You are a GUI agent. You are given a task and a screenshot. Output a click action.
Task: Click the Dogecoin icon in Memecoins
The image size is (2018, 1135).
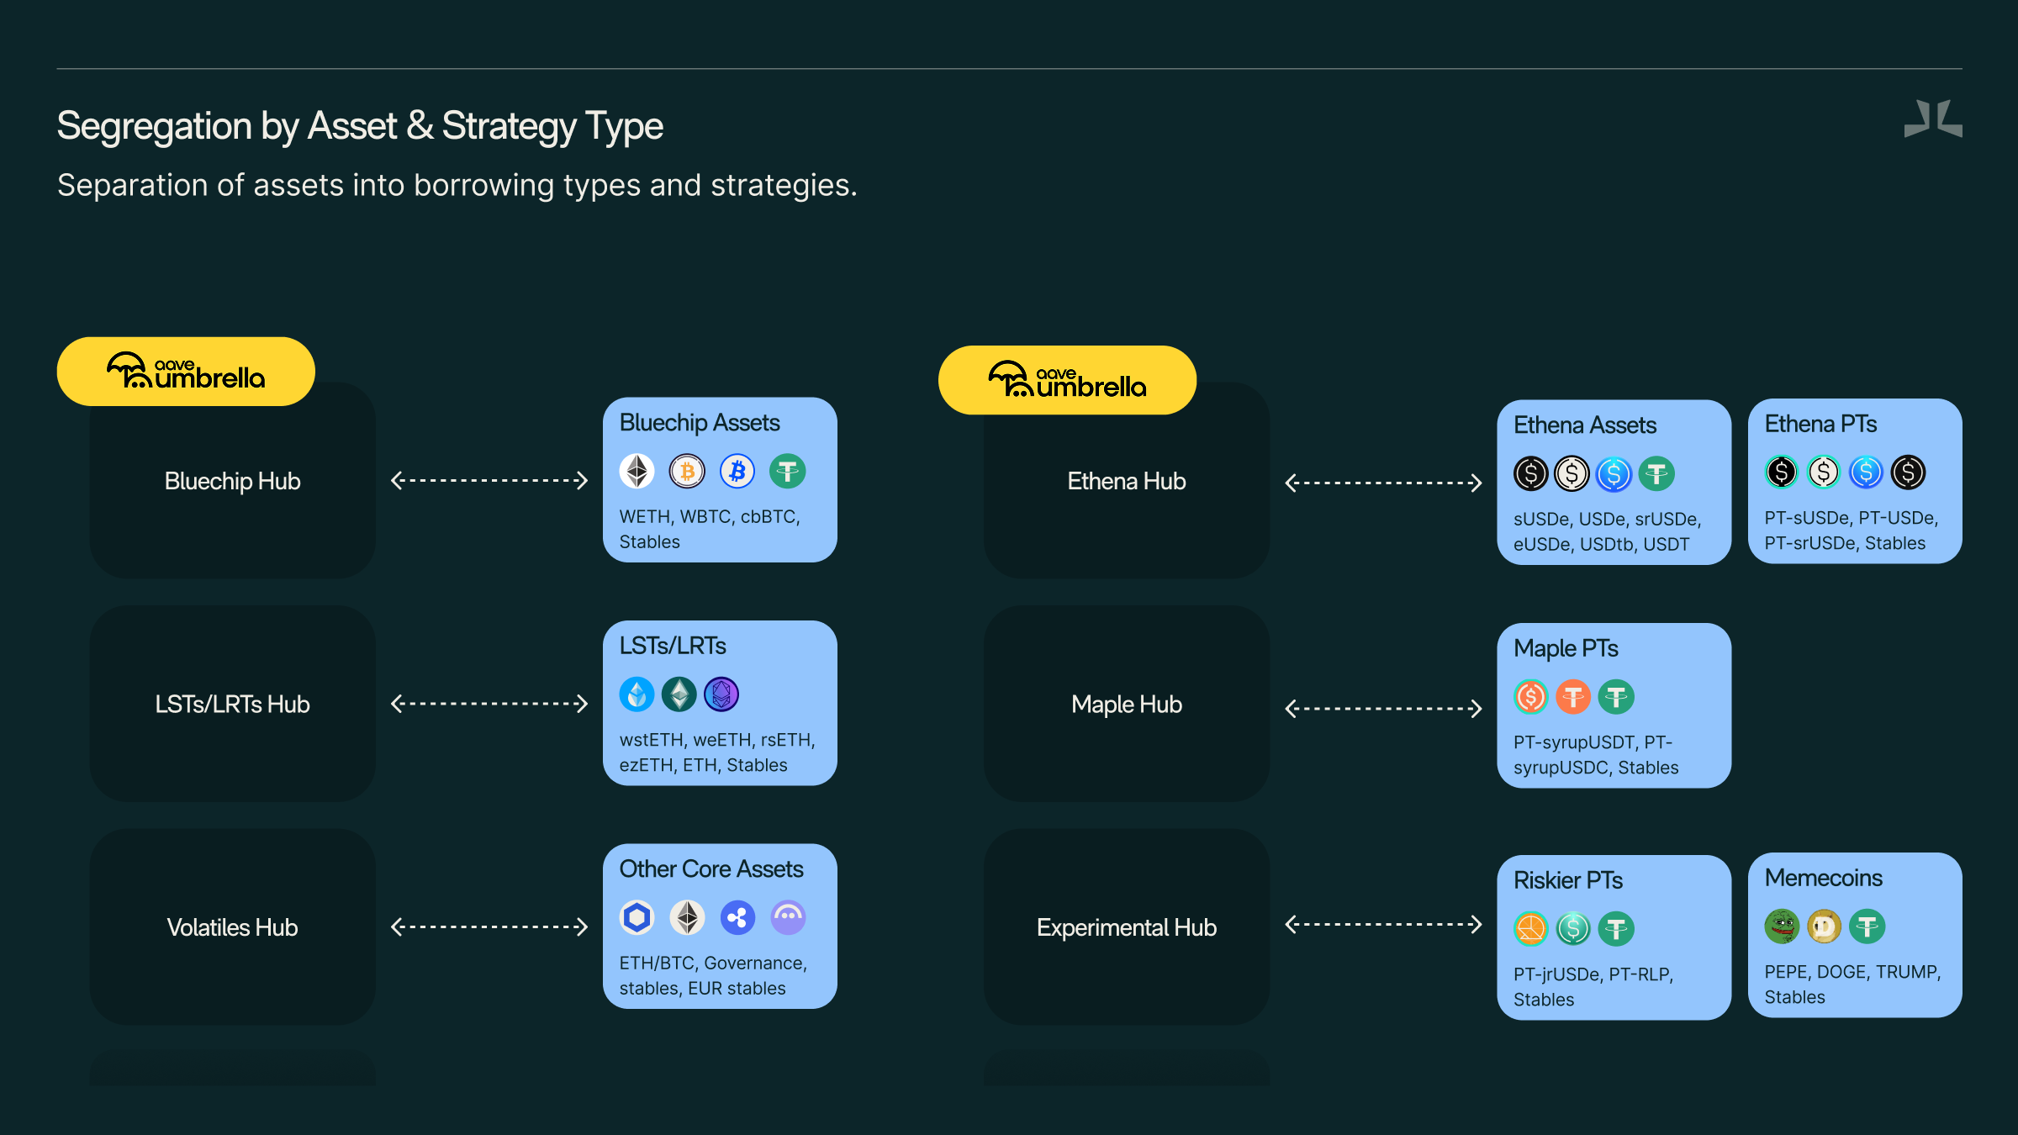click(x=1824, y=926)
